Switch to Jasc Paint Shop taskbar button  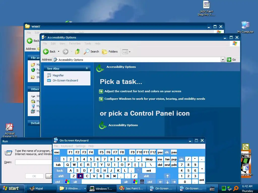tap(131, 188)
